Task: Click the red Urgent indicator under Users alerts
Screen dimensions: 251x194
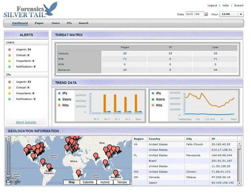Action: point(9,49)
